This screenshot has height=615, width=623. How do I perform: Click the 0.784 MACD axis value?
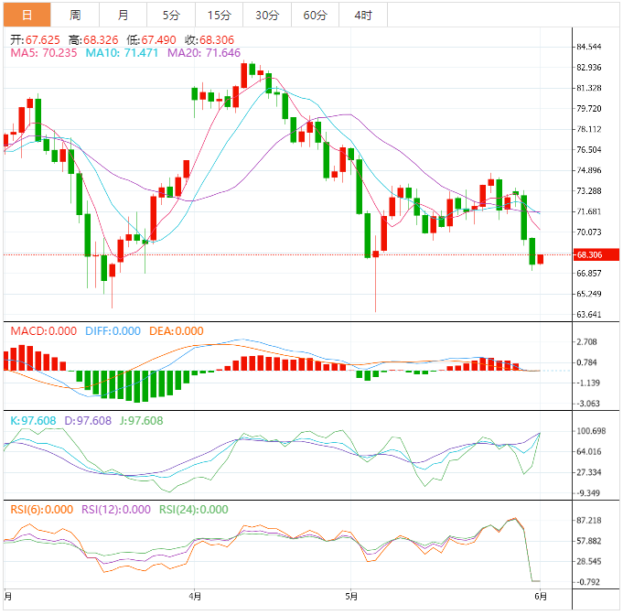click(x=586, y=362)
